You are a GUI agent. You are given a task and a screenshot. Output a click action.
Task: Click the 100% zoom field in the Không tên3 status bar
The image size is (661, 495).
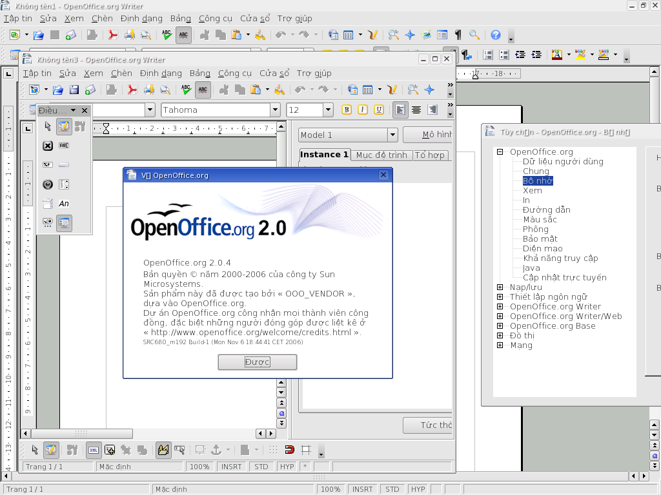(199, 467)
